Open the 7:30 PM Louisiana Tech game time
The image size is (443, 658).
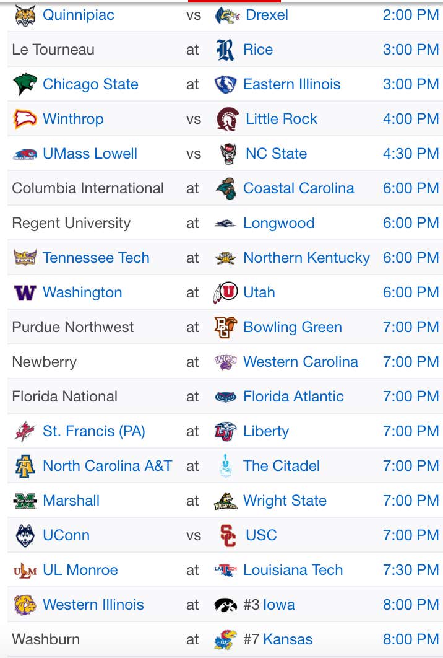pyautogui.click(x=411, y=570)
